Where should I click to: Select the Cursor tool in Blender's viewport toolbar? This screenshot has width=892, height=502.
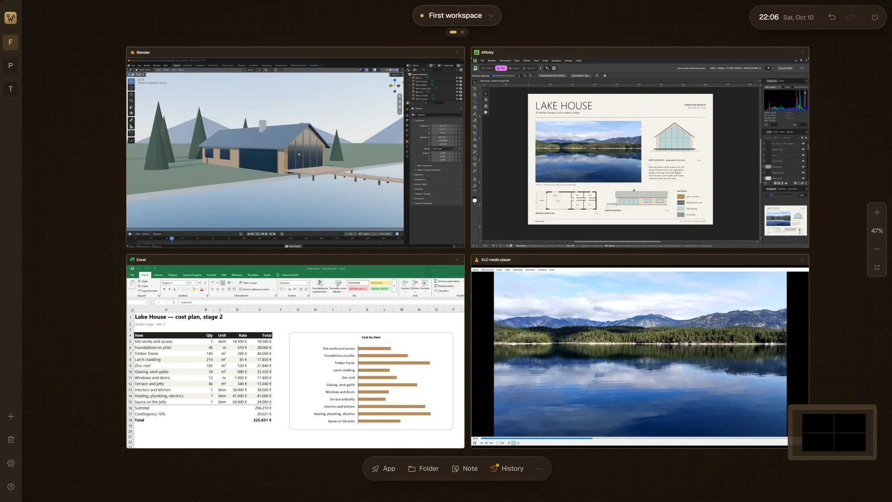[x=131, y=87]
